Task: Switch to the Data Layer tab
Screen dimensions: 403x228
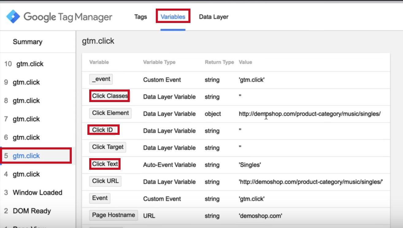Action: 213,17
